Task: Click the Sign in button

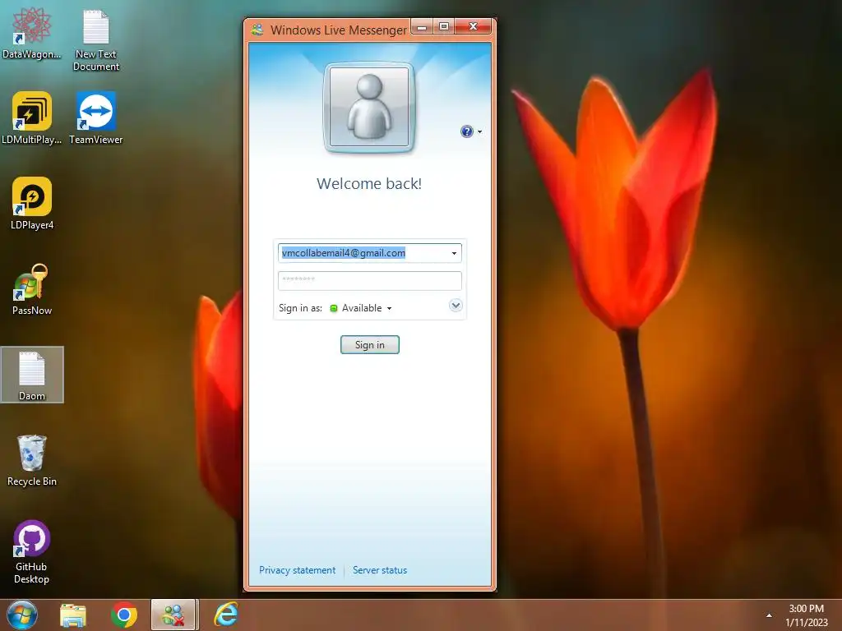Action: (x=369, y=344)
